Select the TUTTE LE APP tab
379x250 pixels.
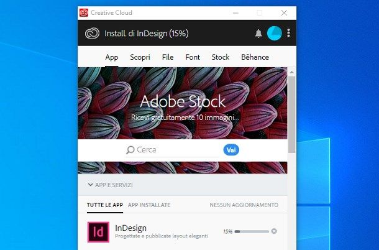click(105, 205)
